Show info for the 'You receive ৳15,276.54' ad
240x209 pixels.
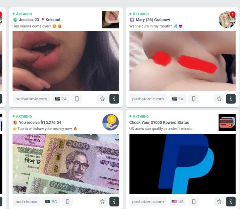[x=114, y=202]
